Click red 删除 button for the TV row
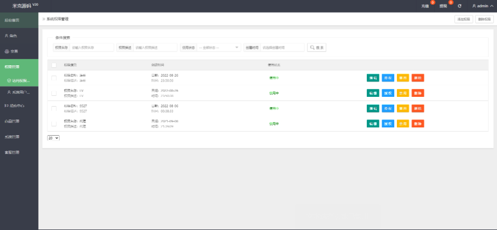This screenshot has width=497, height=230. coord(418,93)
